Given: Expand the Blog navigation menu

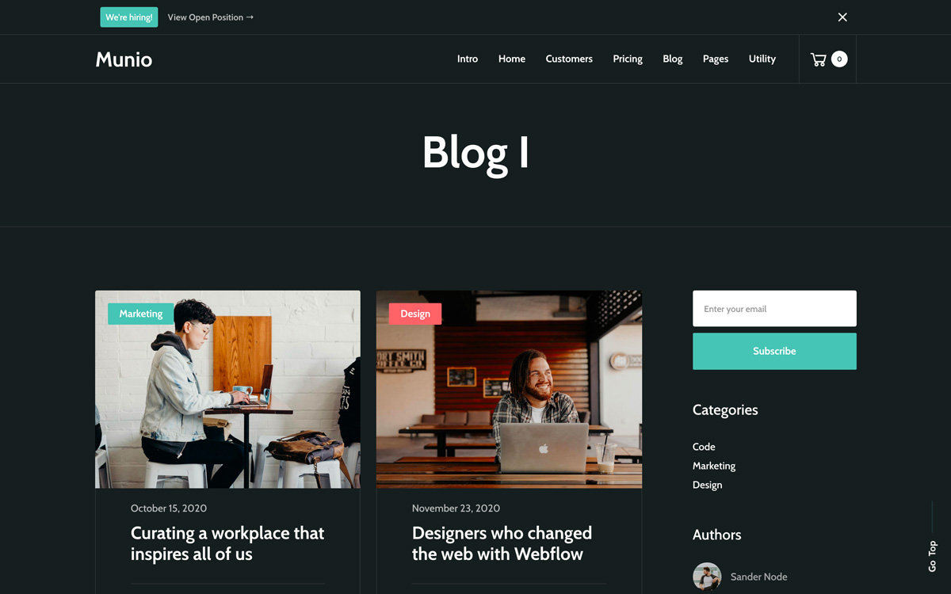Looking at the screenshot, I should click(x=673, y=59).
